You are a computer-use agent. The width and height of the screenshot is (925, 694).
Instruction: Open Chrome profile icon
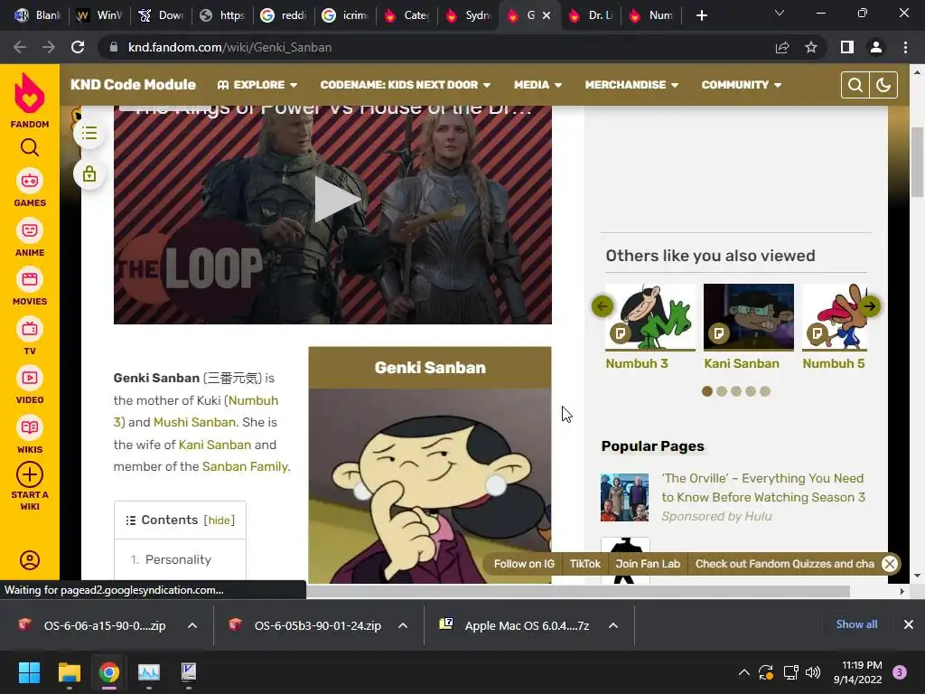(x=876, y=47)
